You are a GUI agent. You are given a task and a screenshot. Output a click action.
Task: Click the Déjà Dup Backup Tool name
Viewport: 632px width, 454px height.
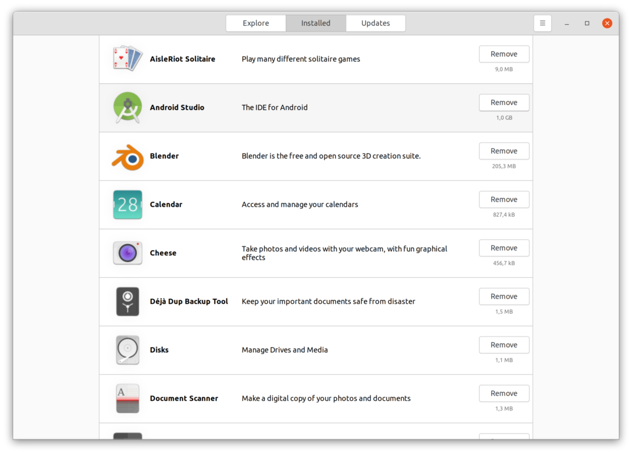(x=189, y=301)
